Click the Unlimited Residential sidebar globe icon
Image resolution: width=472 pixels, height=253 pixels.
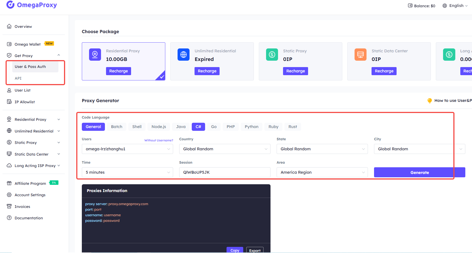(x=9, y=131)
